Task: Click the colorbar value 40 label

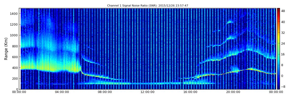Action: 283,22
